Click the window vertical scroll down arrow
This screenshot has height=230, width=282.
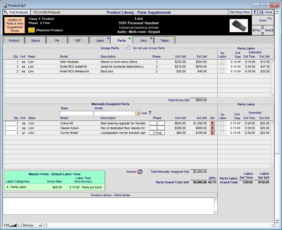pyautogui.click(x=277, y=220)
